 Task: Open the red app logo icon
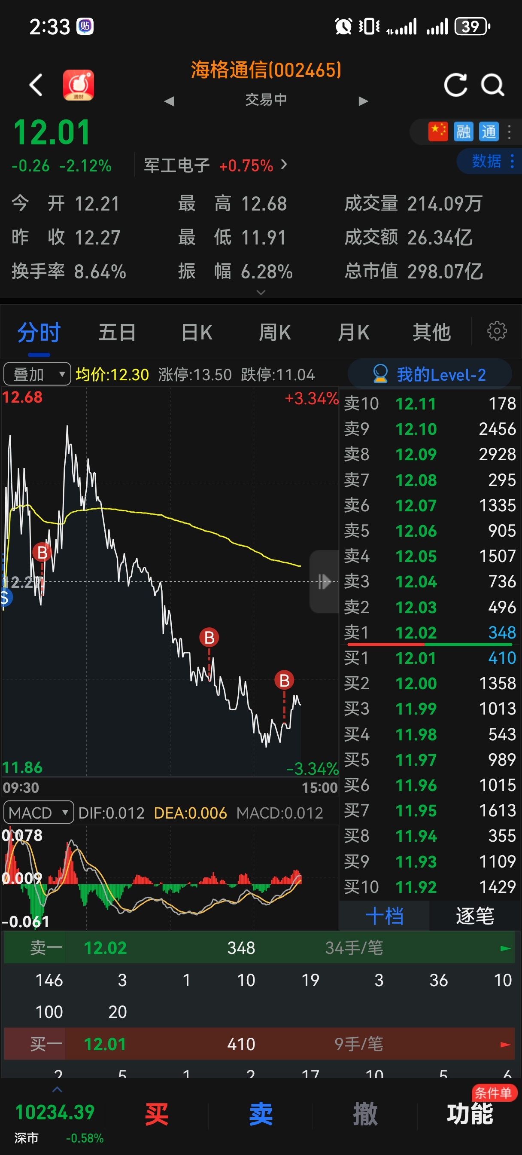click(79, 85)
